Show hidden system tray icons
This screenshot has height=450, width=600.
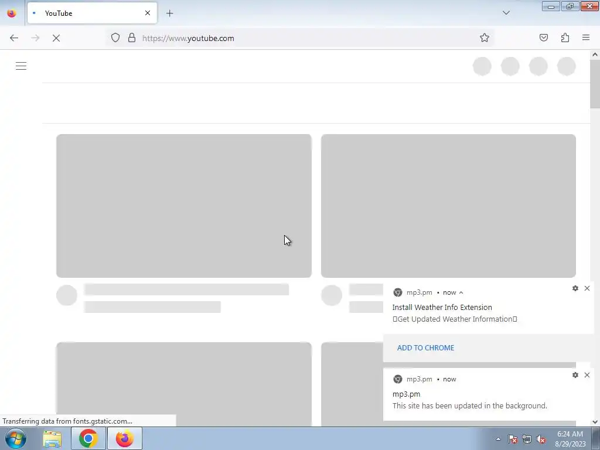click(x=498, y=439)
